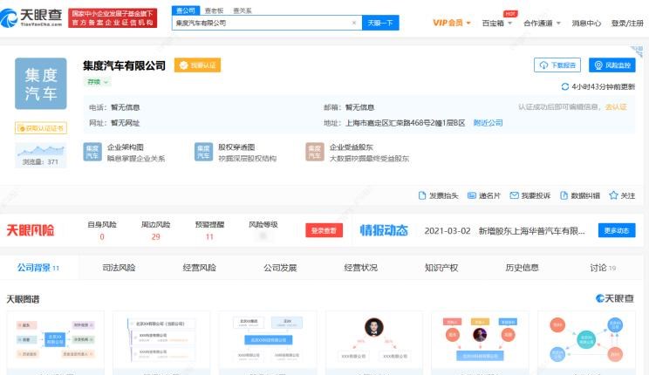649x375 pixels.
Task: Open the 股权穿透图 icon
Action: pos(203,152)
